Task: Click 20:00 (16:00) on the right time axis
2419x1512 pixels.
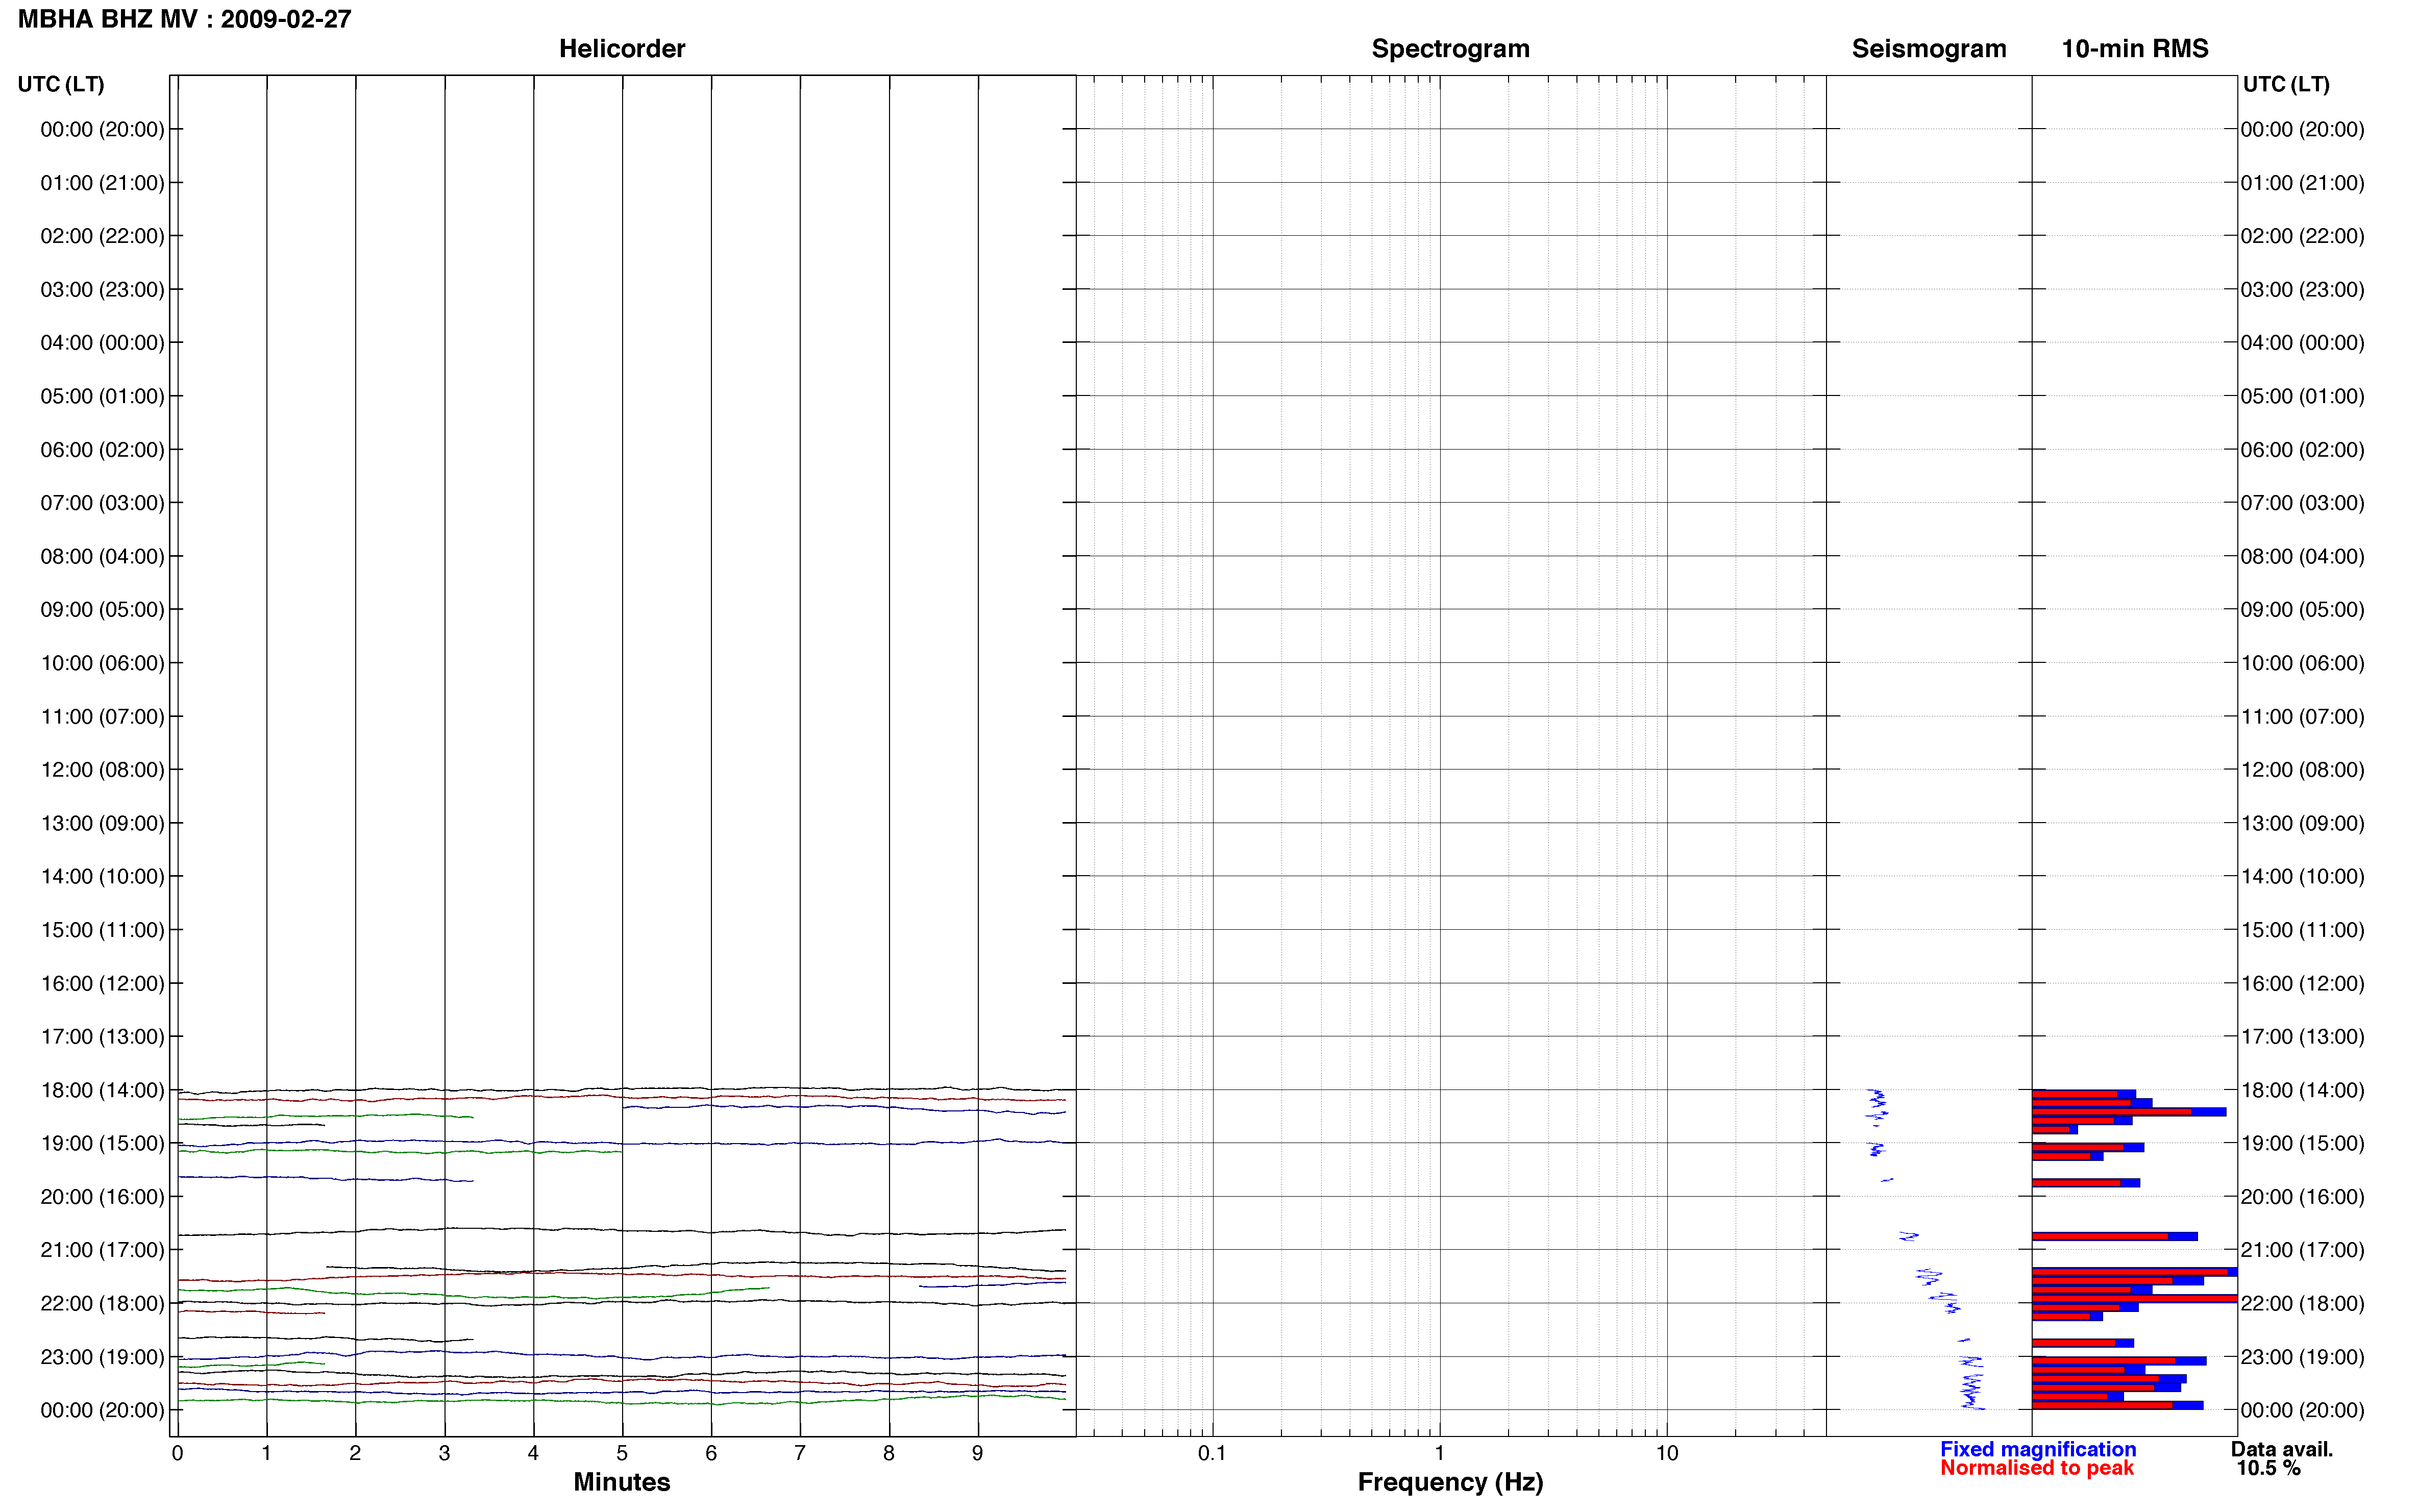Action: 2302,1196
